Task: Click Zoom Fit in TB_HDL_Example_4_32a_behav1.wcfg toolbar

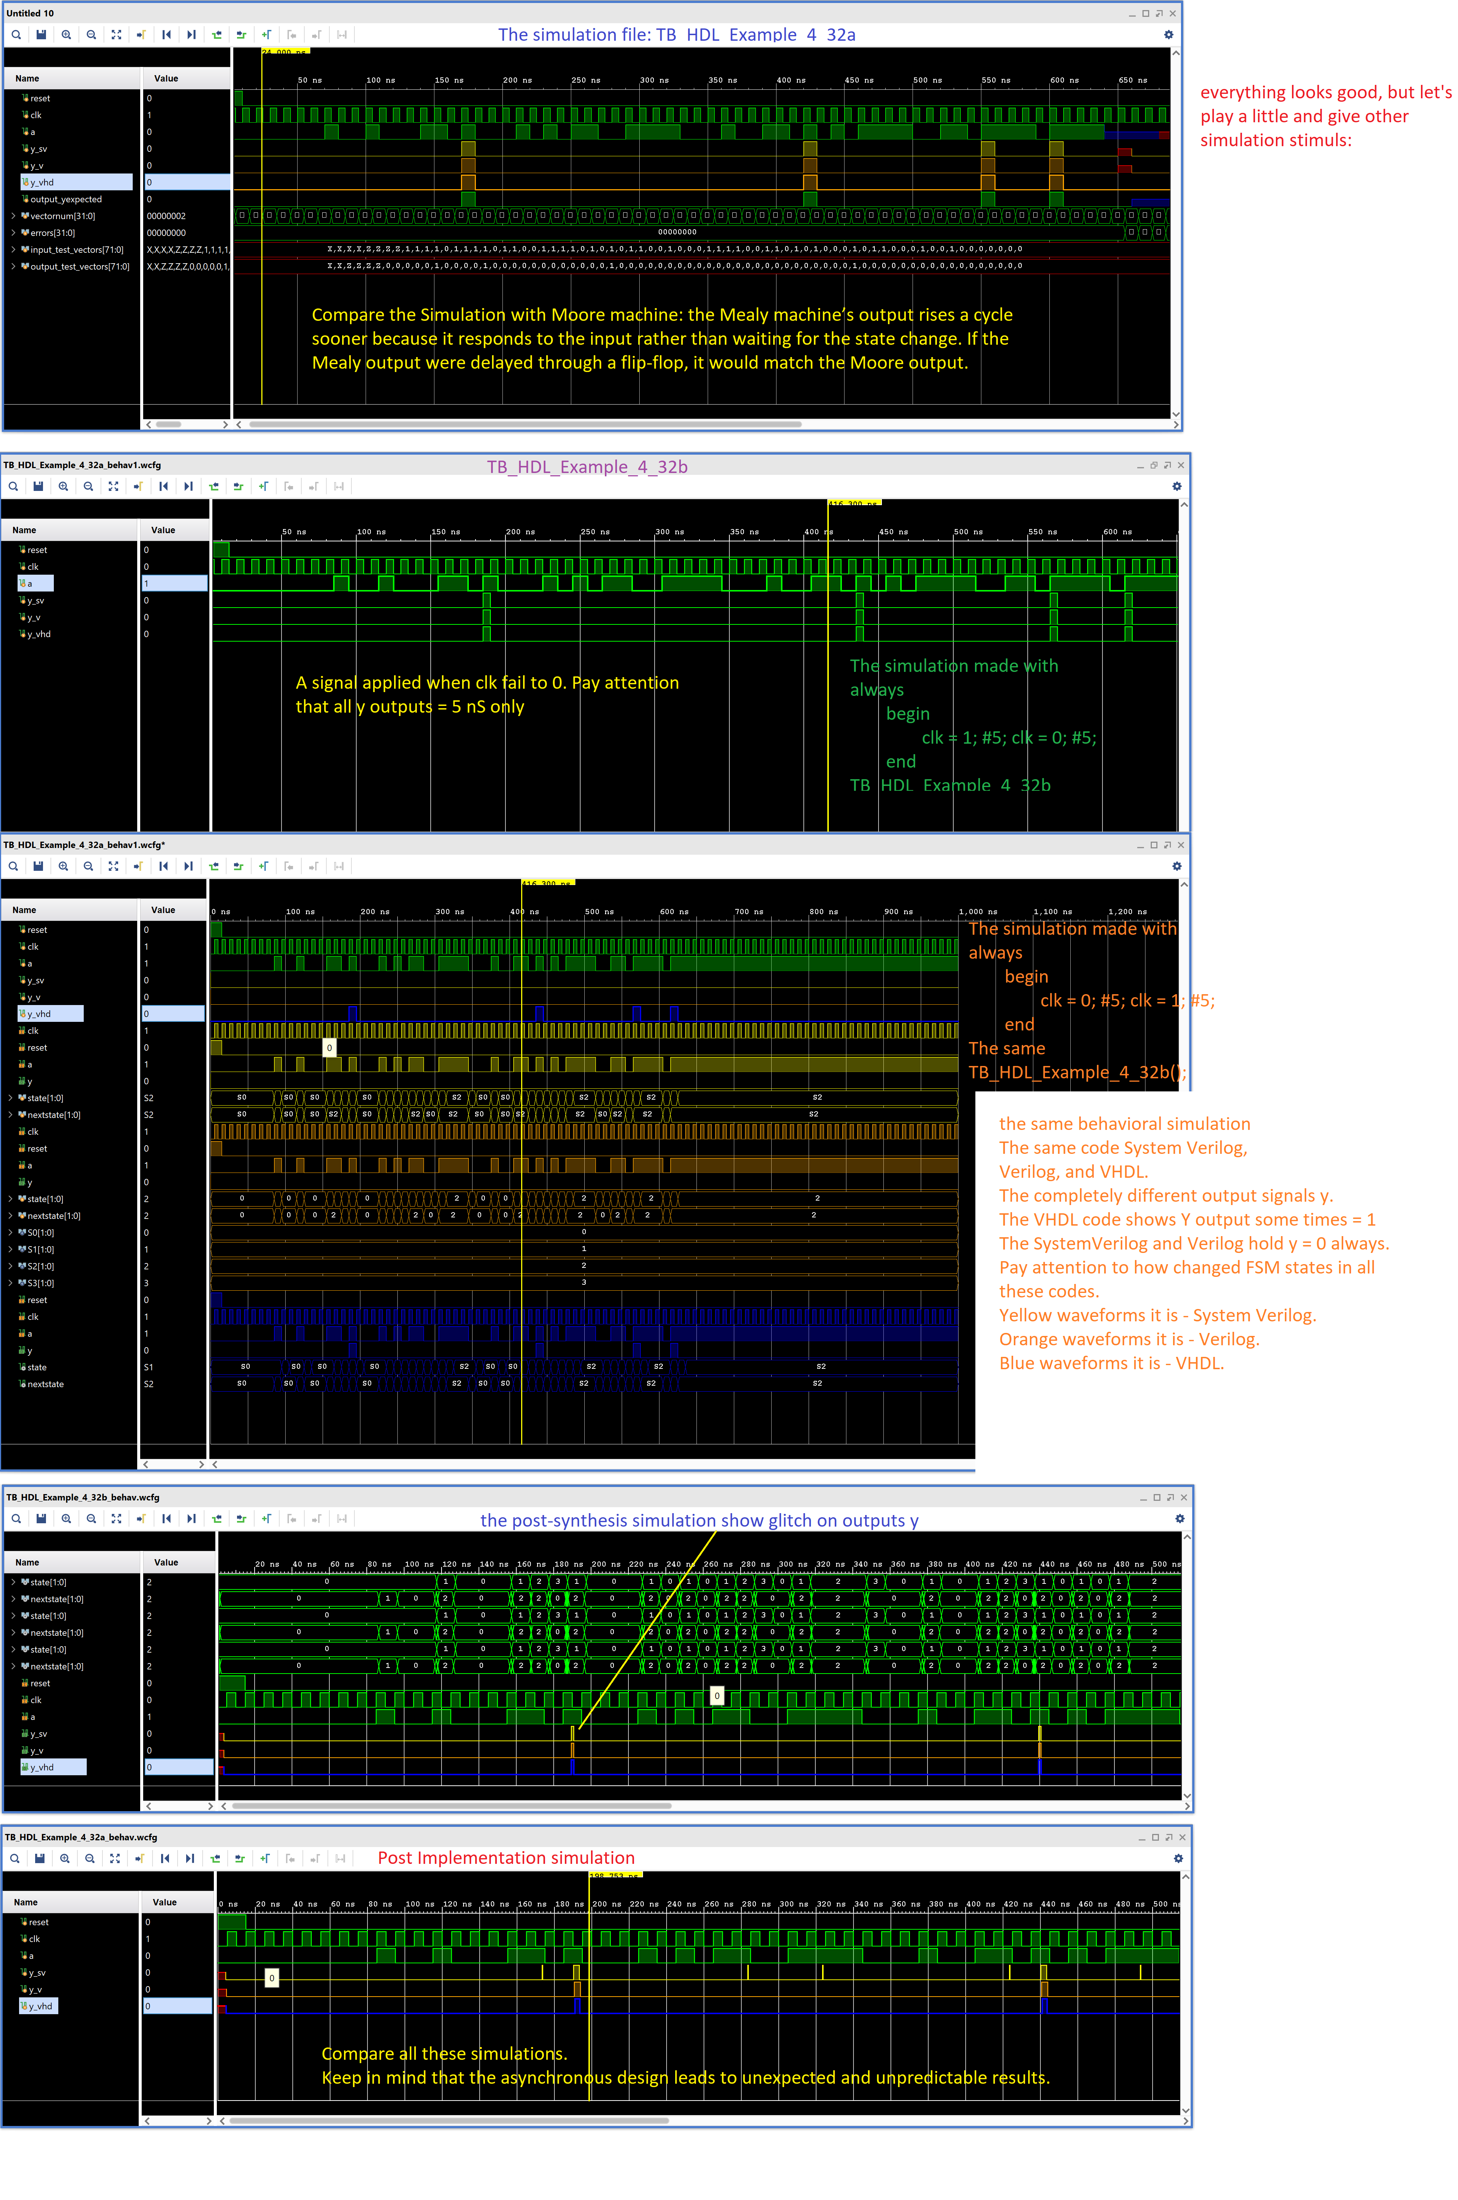Action: (x=113, y=486)
